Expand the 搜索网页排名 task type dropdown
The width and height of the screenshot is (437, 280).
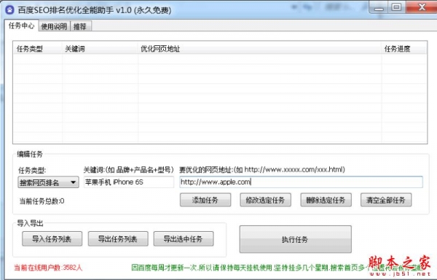[x=48, y=182]
